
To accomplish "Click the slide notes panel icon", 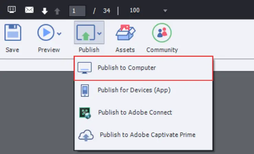I will (12, 10).
